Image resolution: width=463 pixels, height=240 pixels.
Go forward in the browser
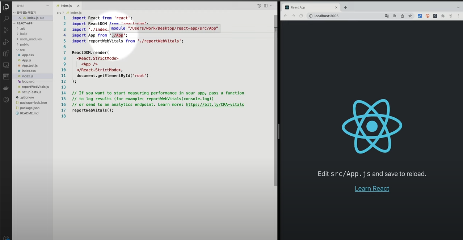coord(293,16)
